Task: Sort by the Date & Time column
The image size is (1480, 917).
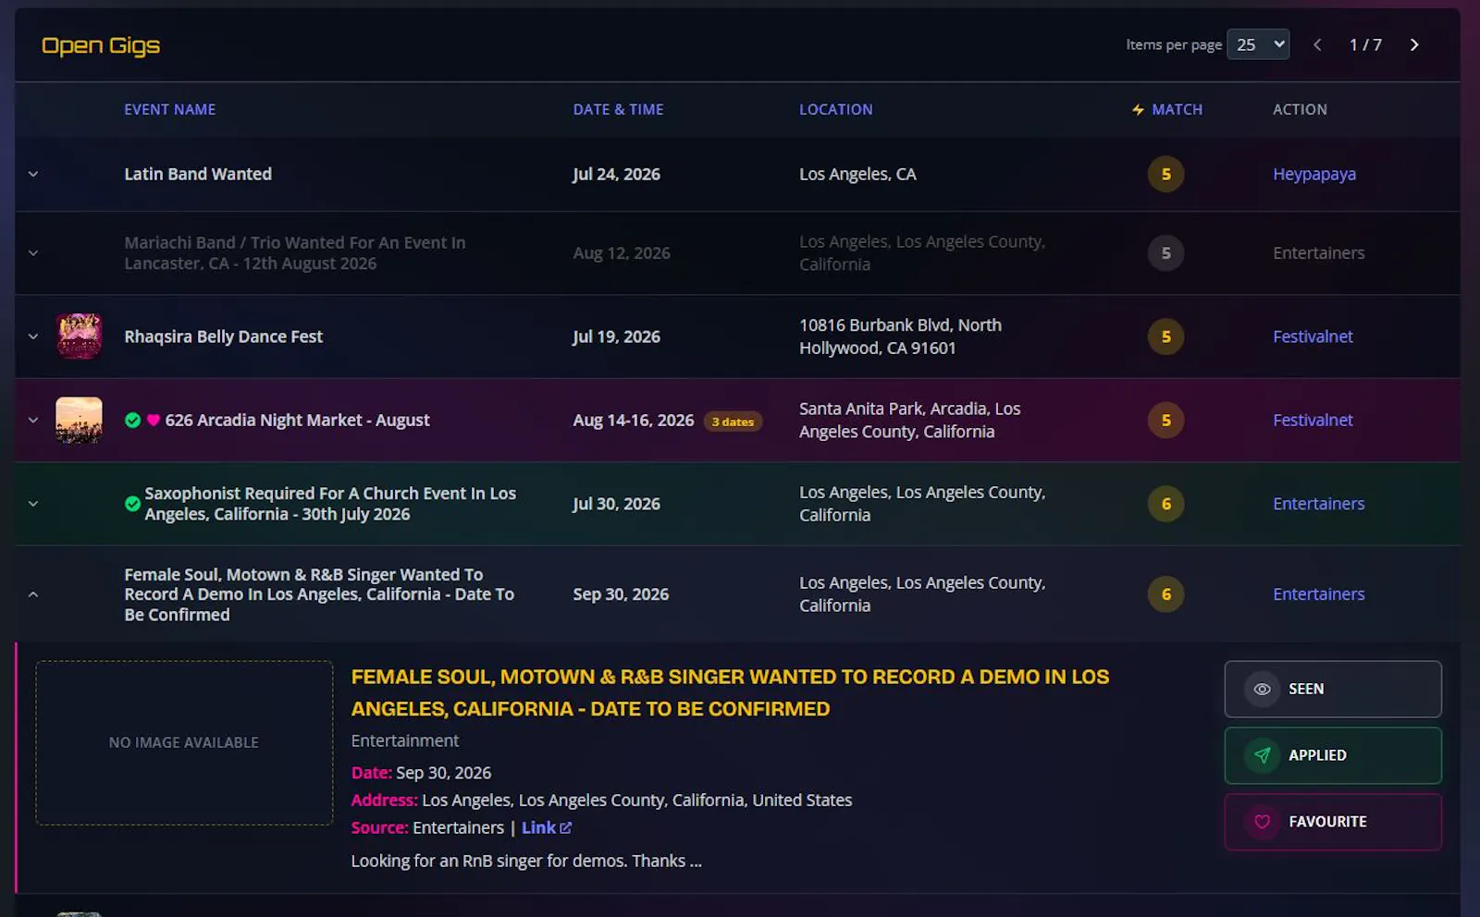Action: click(x=618, y=109)
